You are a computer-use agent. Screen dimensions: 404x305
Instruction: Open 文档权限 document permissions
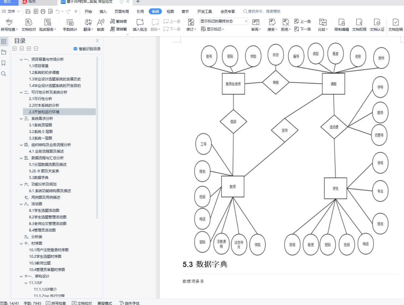point(359,25)
